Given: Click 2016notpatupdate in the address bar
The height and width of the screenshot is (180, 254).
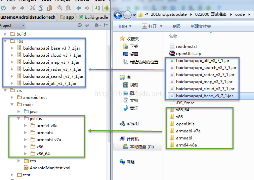Looking at the screenshot, I should (169, 14).
